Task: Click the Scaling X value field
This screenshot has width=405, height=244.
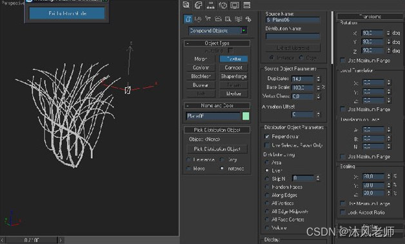Action: click(x=373, y=176)
